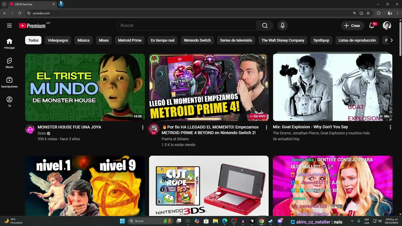
Task: Click the YouTube Buscar search field
Action: [187, 26]
